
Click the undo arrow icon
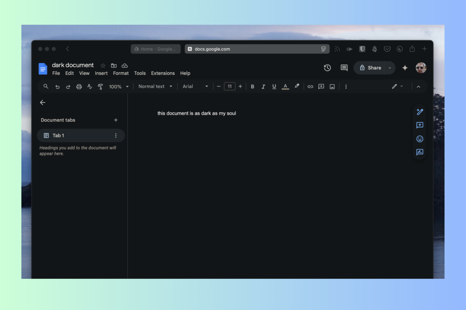pyautogui.click(x=57, y=86)
